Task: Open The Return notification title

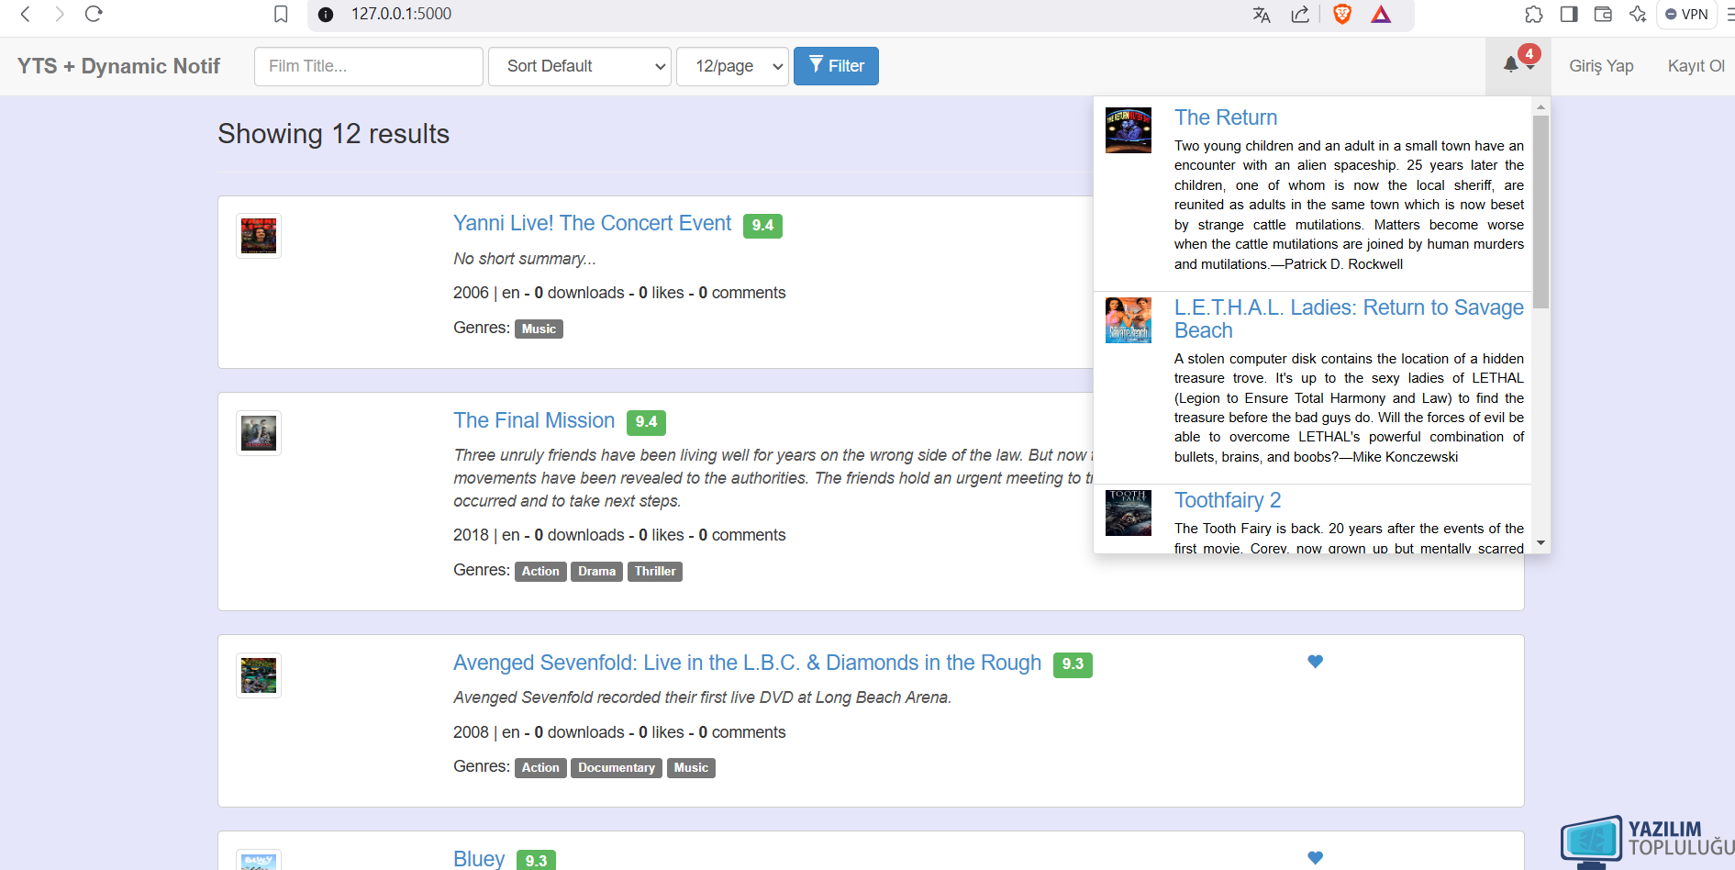Action: tap(1226, 117)
